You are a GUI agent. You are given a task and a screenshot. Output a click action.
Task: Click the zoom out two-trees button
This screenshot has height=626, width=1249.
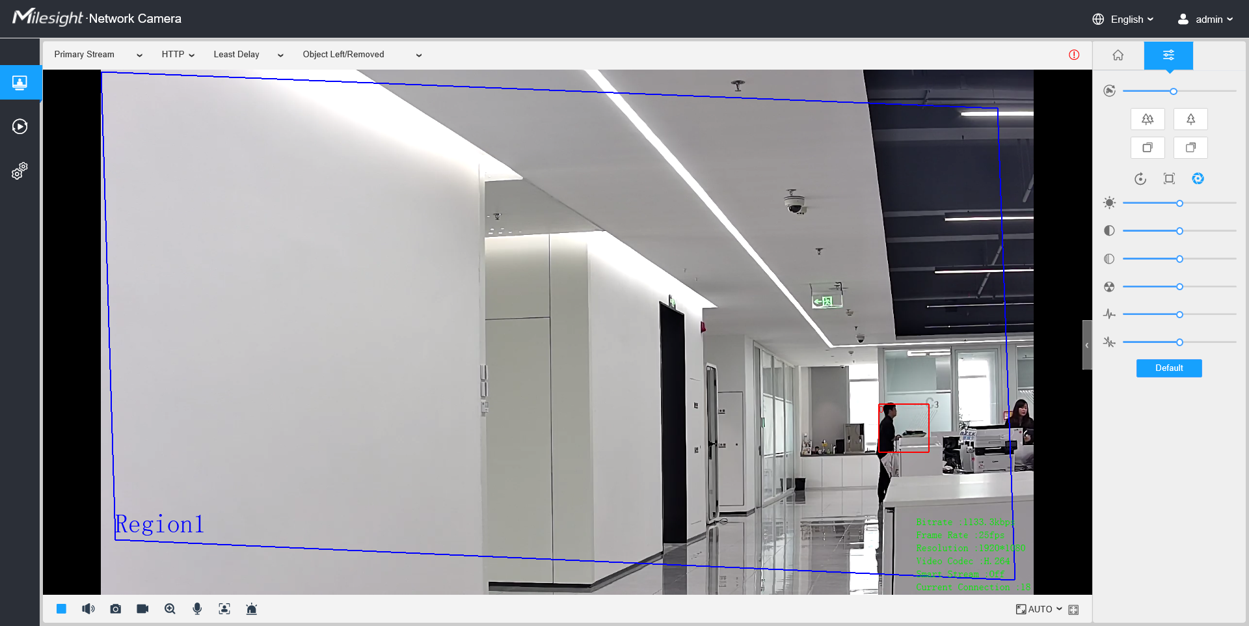(1148, 119)
